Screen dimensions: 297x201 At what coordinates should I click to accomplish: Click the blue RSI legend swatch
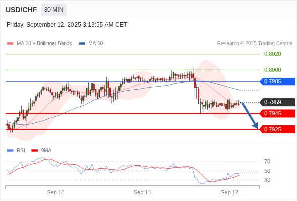pyautogui.click(x=10, y=151)
